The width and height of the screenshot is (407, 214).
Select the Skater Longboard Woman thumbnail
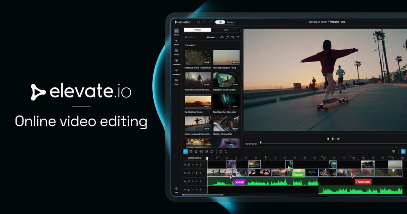tap(198, 124)
